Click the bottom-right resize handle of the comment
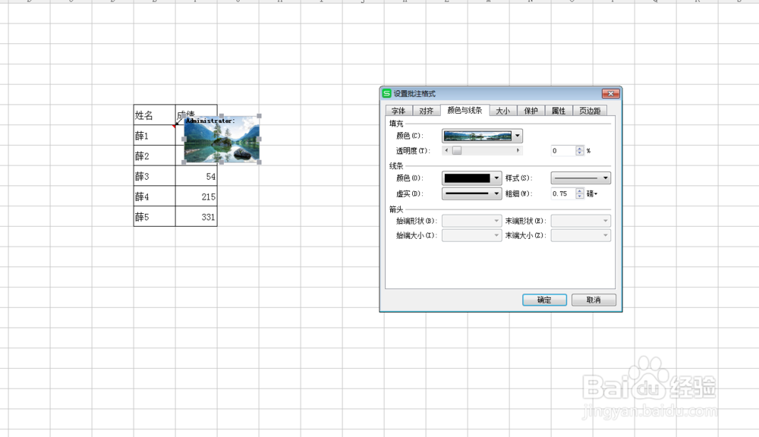This screenshot has height=437, width=759. (260, 162)
